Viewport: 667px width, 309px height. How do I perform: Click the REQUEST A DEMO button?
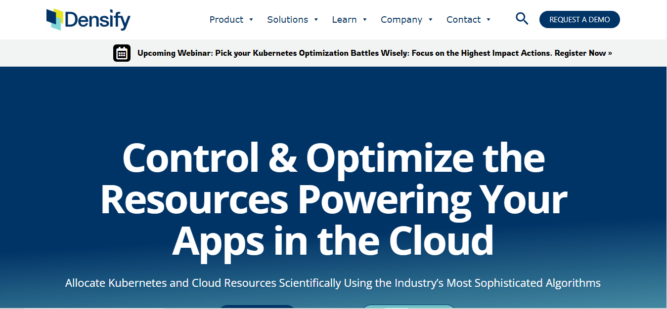pyautogui.click(x=579, y=19)
